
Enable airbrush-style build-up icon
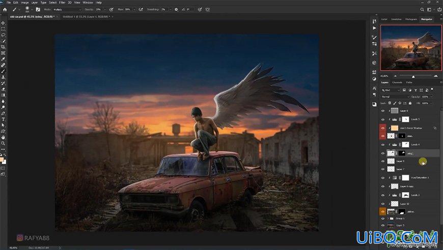[141, 9]
